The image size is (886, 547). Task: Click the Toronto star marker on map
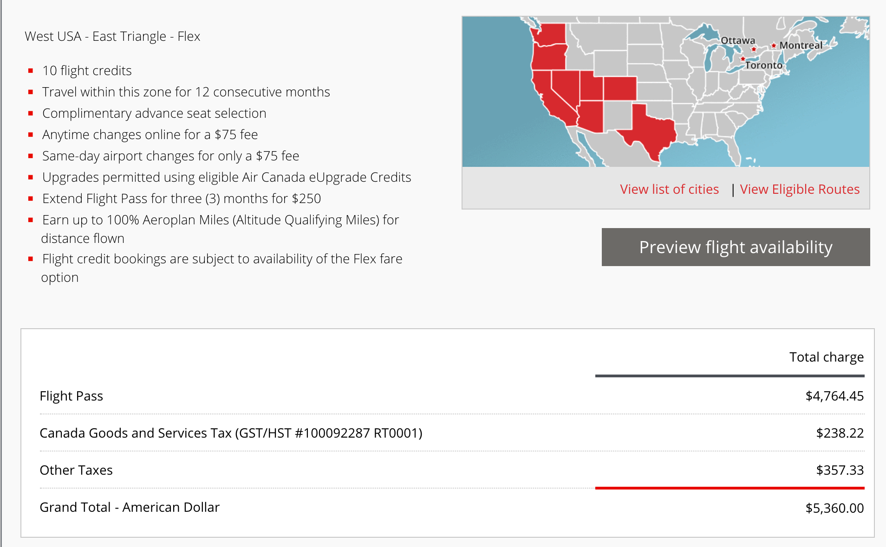(x=743, y=59)
